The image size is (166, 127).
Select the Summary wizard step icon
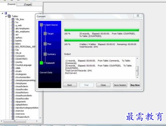click(45, 54)
